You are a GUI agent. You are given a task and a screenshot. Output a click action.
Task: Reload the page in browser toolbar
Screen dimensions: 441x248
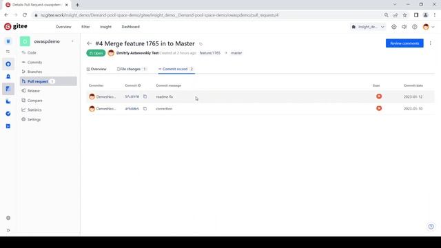25,15
